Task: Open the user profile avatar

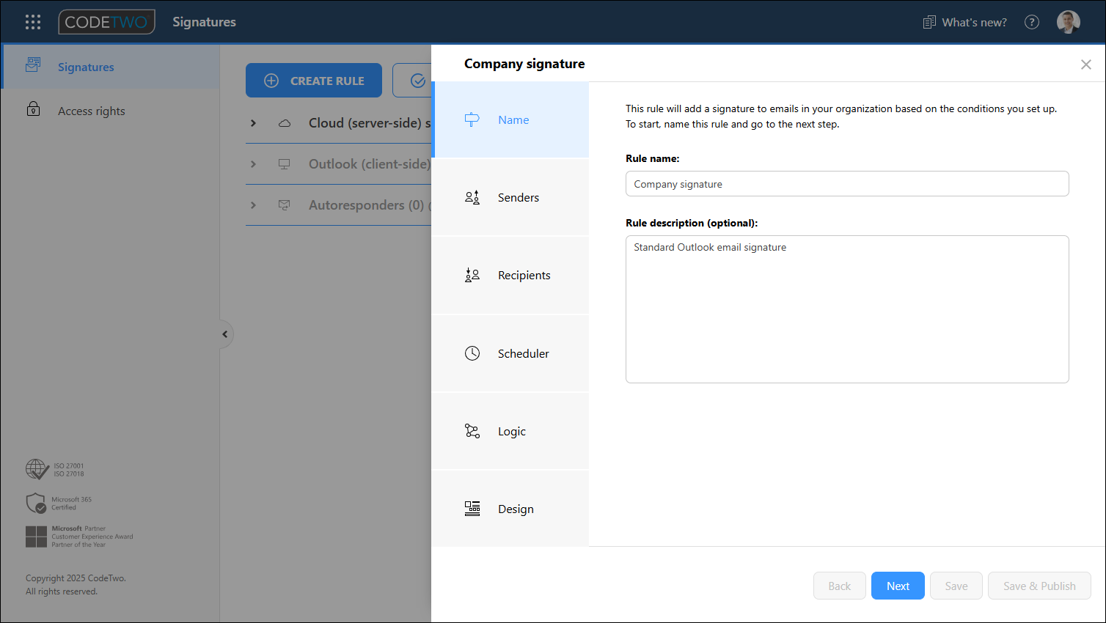Action: click(1069, 22)
